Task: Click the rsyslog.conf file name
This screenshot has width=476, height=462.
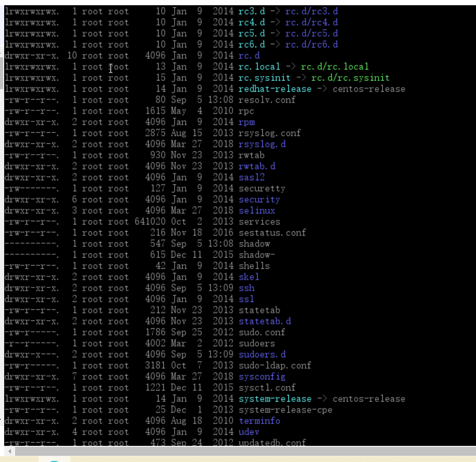Action: click(270, 133)
